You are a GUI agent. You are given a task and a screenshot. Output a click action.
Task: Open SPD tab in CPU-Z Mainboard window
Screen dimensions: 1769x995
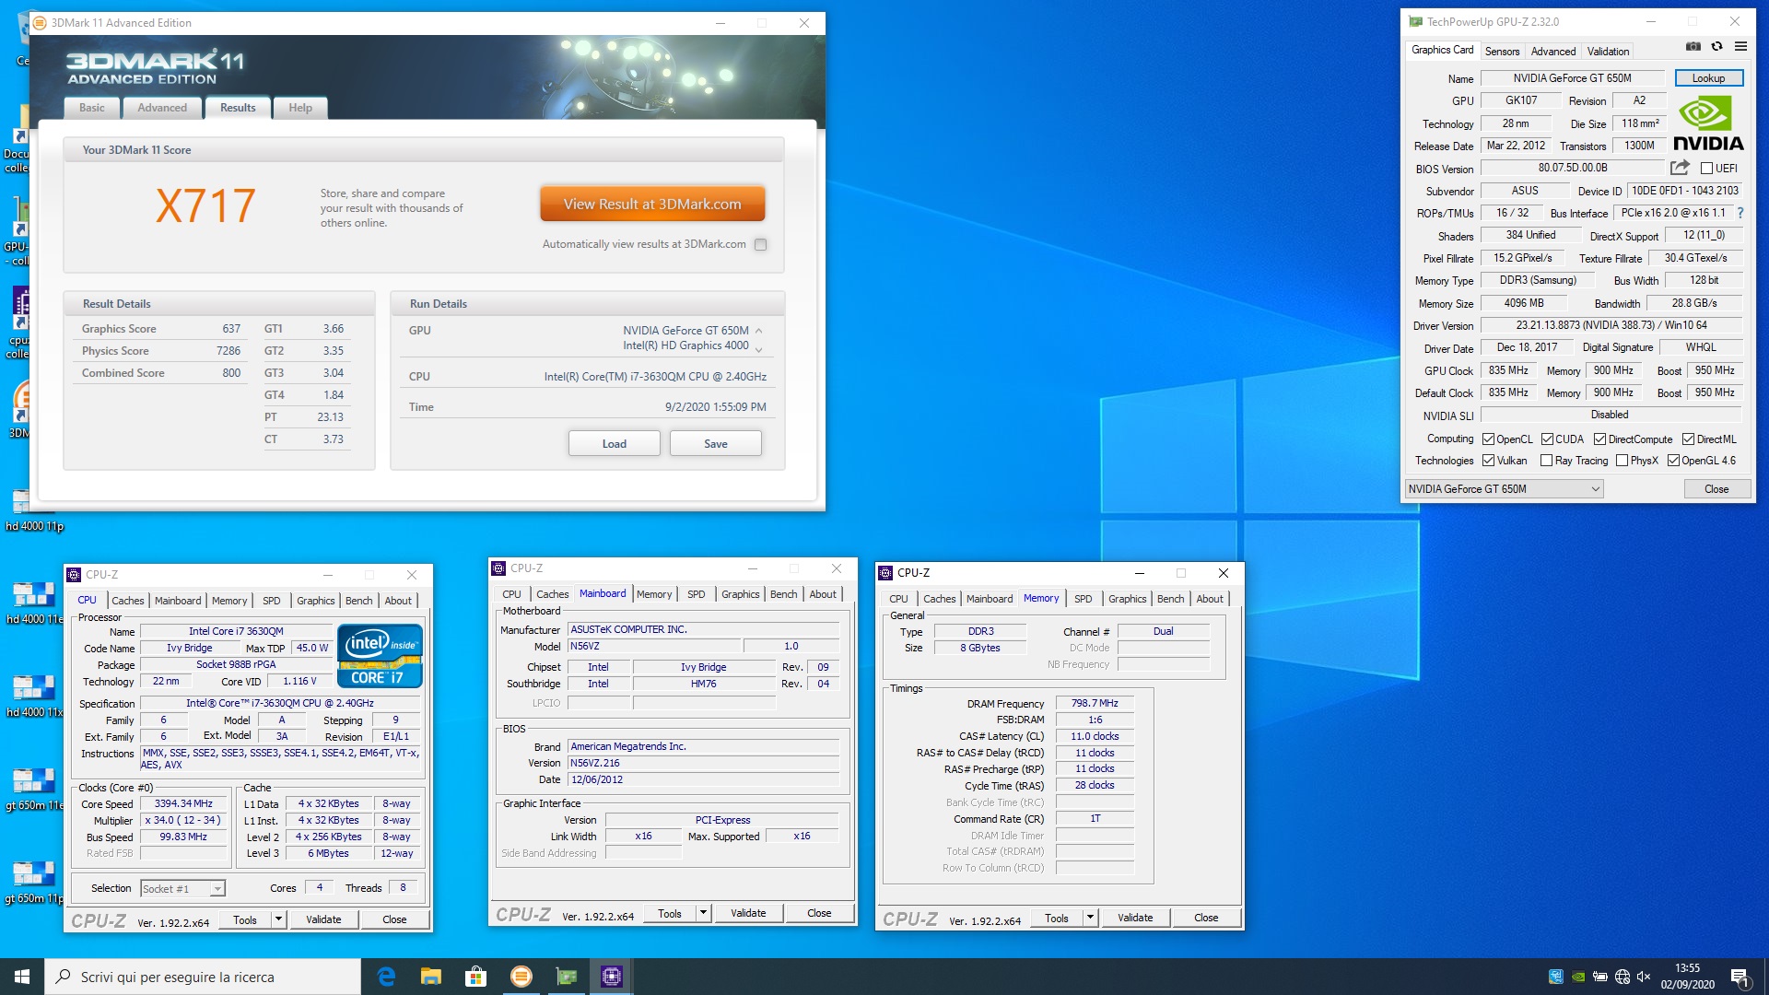tap(697, 594)
